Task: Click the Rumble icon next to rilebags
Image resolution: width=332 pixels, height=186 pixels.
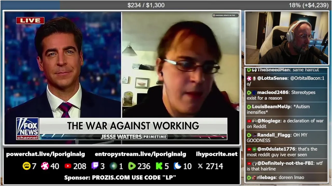Action: [249, 177]
